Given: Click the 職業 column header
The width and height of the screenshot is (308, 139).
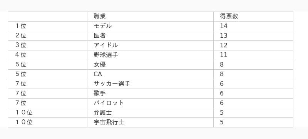Looking at the screenshot, I should click(x=150, y=17).
